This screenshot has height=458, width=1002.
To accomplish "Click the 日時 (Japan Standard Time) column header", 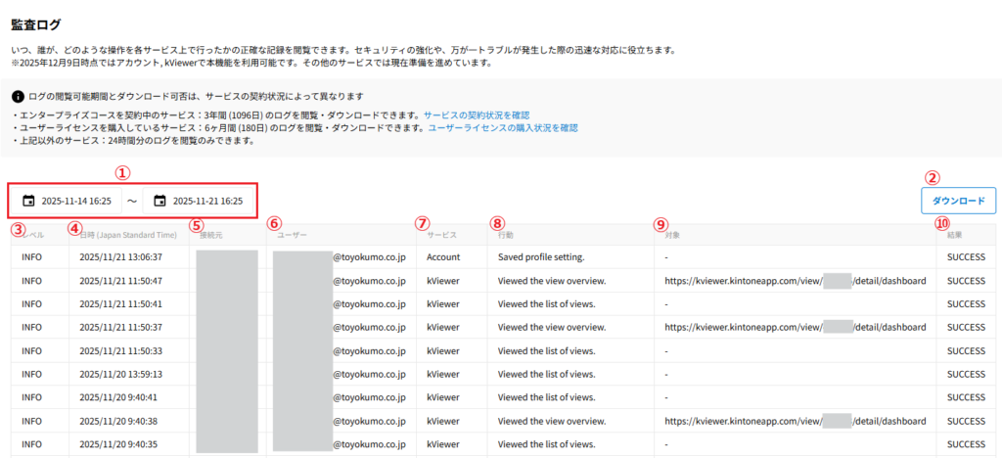I will tap(127, 235).
